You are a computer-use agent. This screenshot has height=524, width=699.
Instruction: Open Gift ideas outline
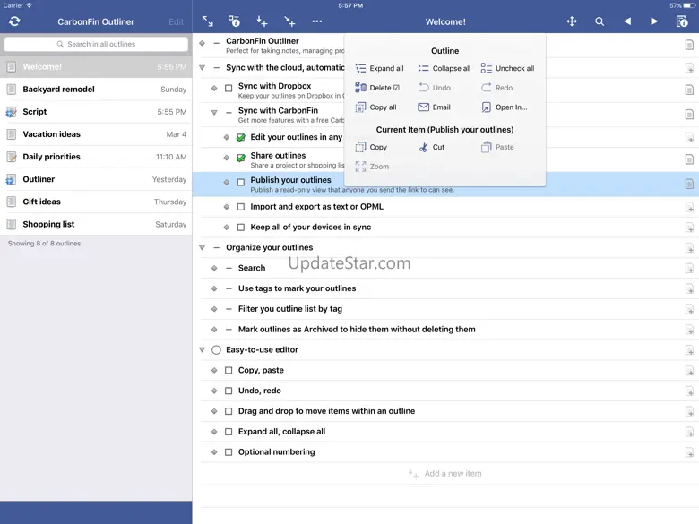(96, 202)
